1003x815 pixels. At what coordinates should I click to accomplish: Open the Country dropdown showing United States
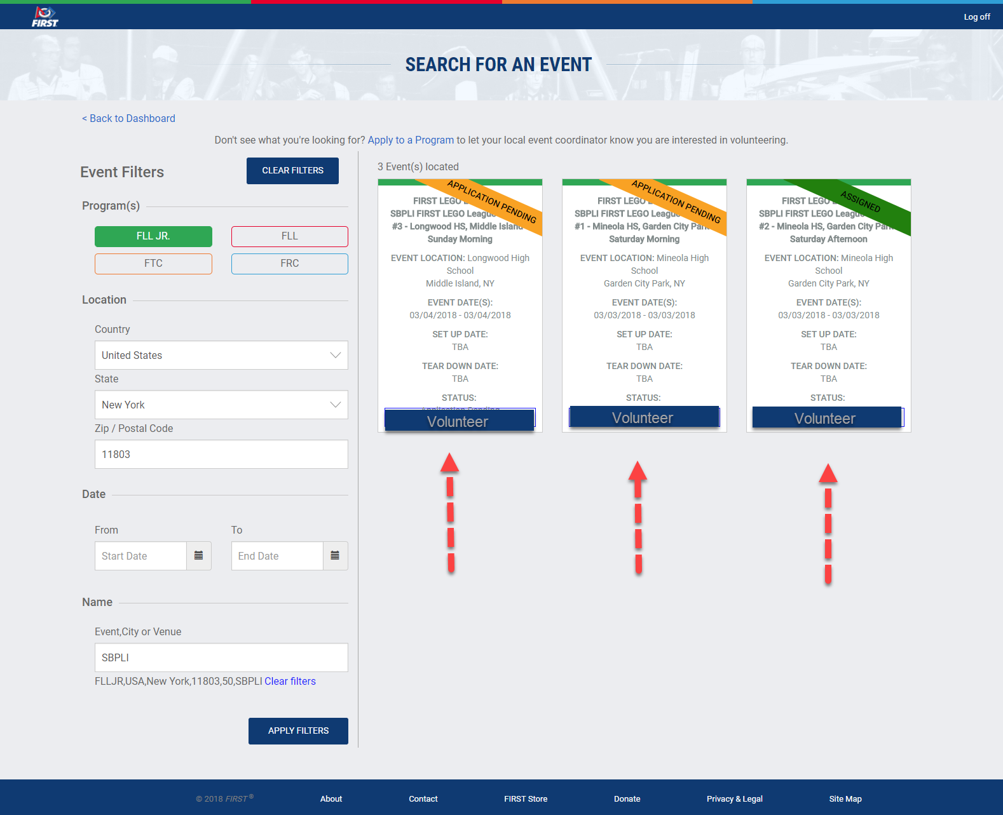pyautogui.click(x=221, y=355)
